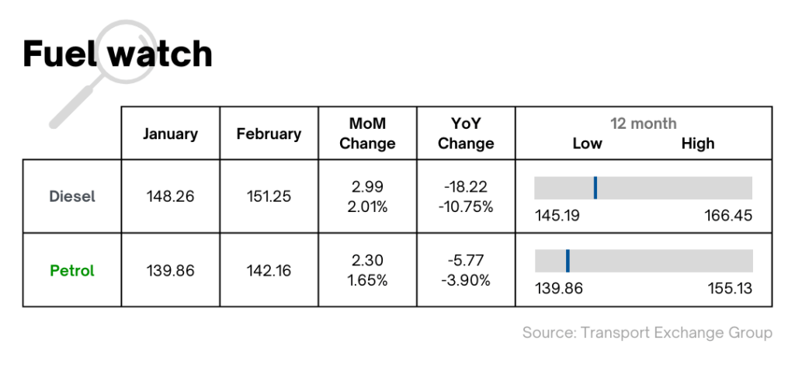Select the February column header

coord(269,134)
